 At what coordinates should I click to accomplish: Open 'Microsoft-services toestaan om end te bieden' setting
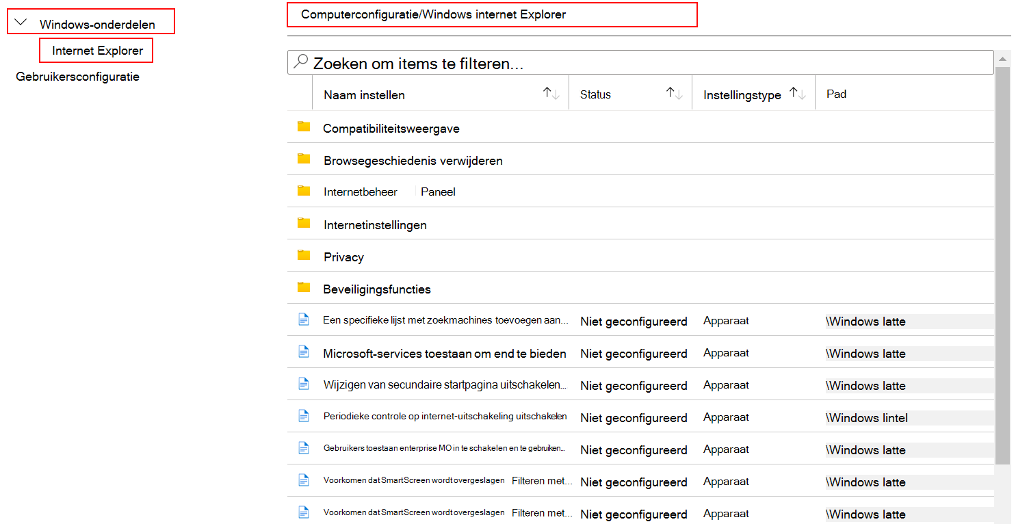(x=445, y=354)
